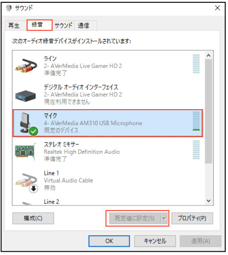This screenshot has height=255, width=228.
Task: Click the disabled down-arrow badge on Line 1
Action: pyautogui.click(x=33, y=188)
